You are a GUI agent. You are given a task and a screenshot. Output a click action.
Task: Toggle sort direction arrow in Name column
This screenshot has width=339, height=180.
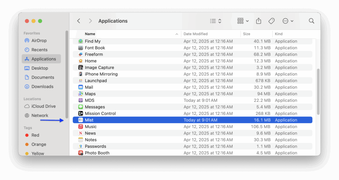click(x=177, y=34)
